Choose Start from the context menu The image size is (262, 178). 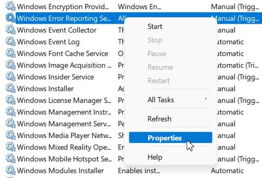(x=155, y=27)
